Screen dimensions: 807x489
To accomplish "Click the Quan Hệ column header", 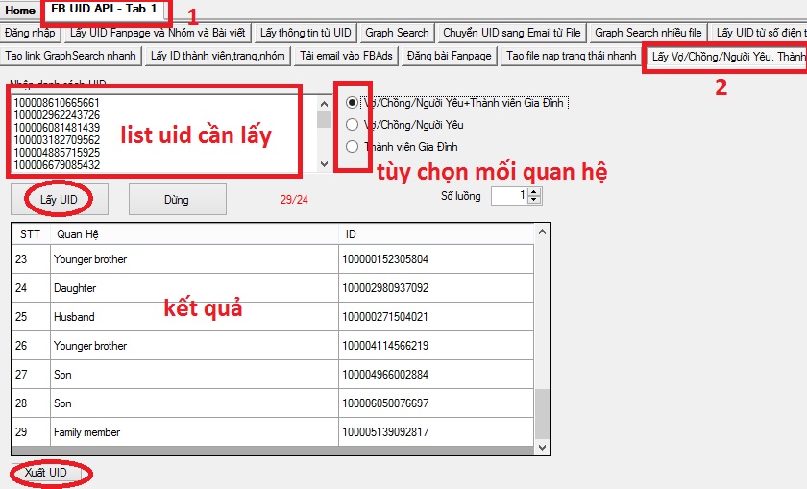I will click(x=194, y=234).
